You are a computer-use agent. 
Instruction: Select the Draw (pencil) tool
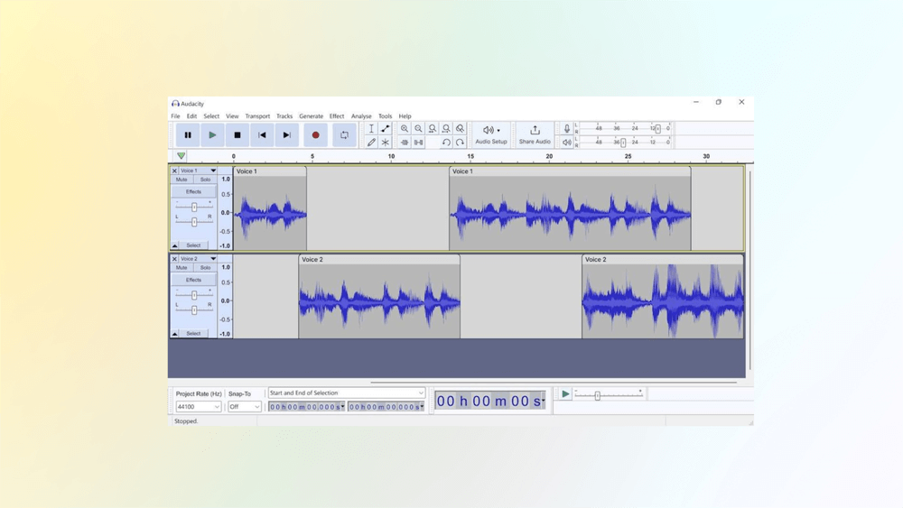pos(371,142)
